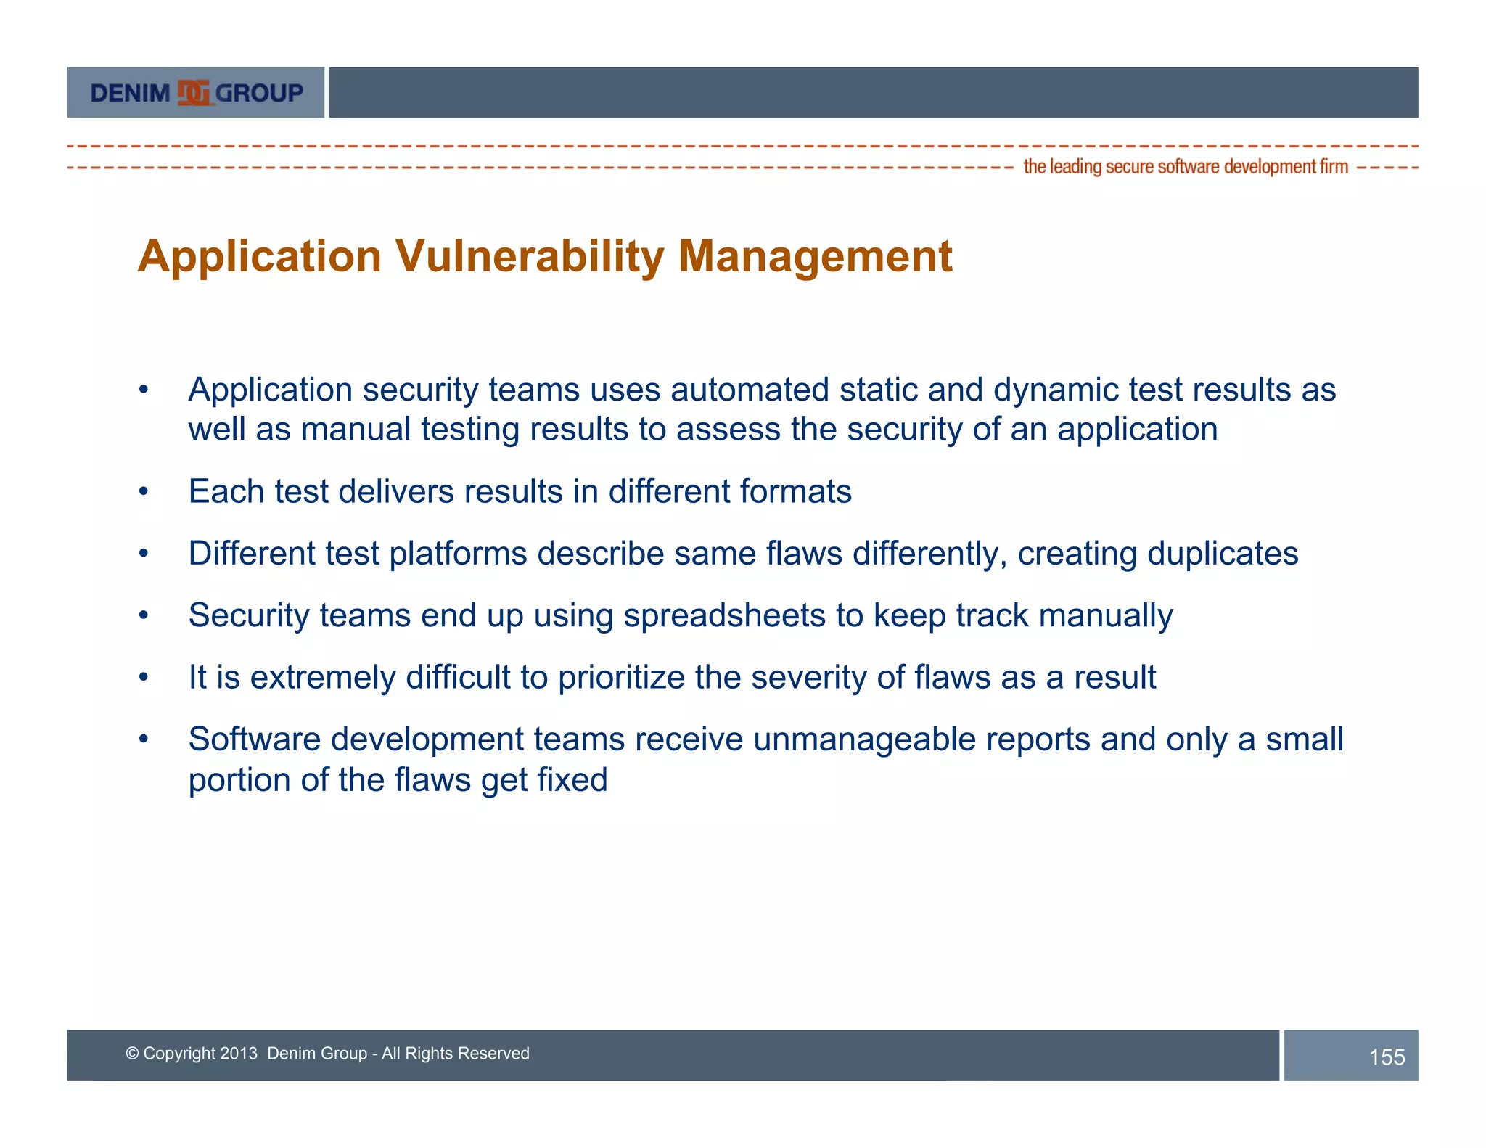This screenshot has width=1486, height=1148.
Task: Click the Denim Group DG logo icon
Action: [194, 93]
